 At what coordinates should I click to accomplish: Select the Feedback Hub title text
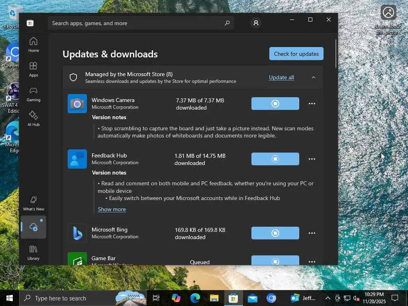pyautogui.click(x=109, y=156)
